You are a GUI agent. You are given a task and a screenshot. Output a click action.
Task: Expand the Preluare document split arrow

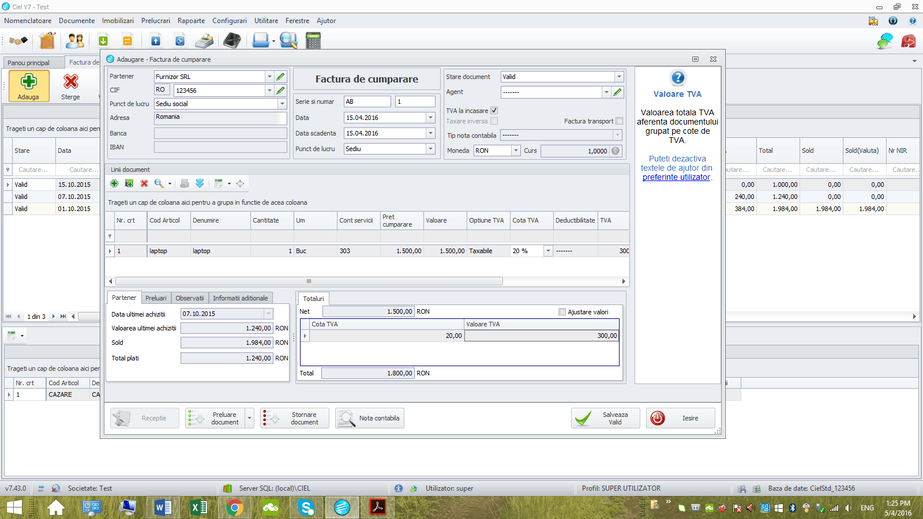pos(249,418)
